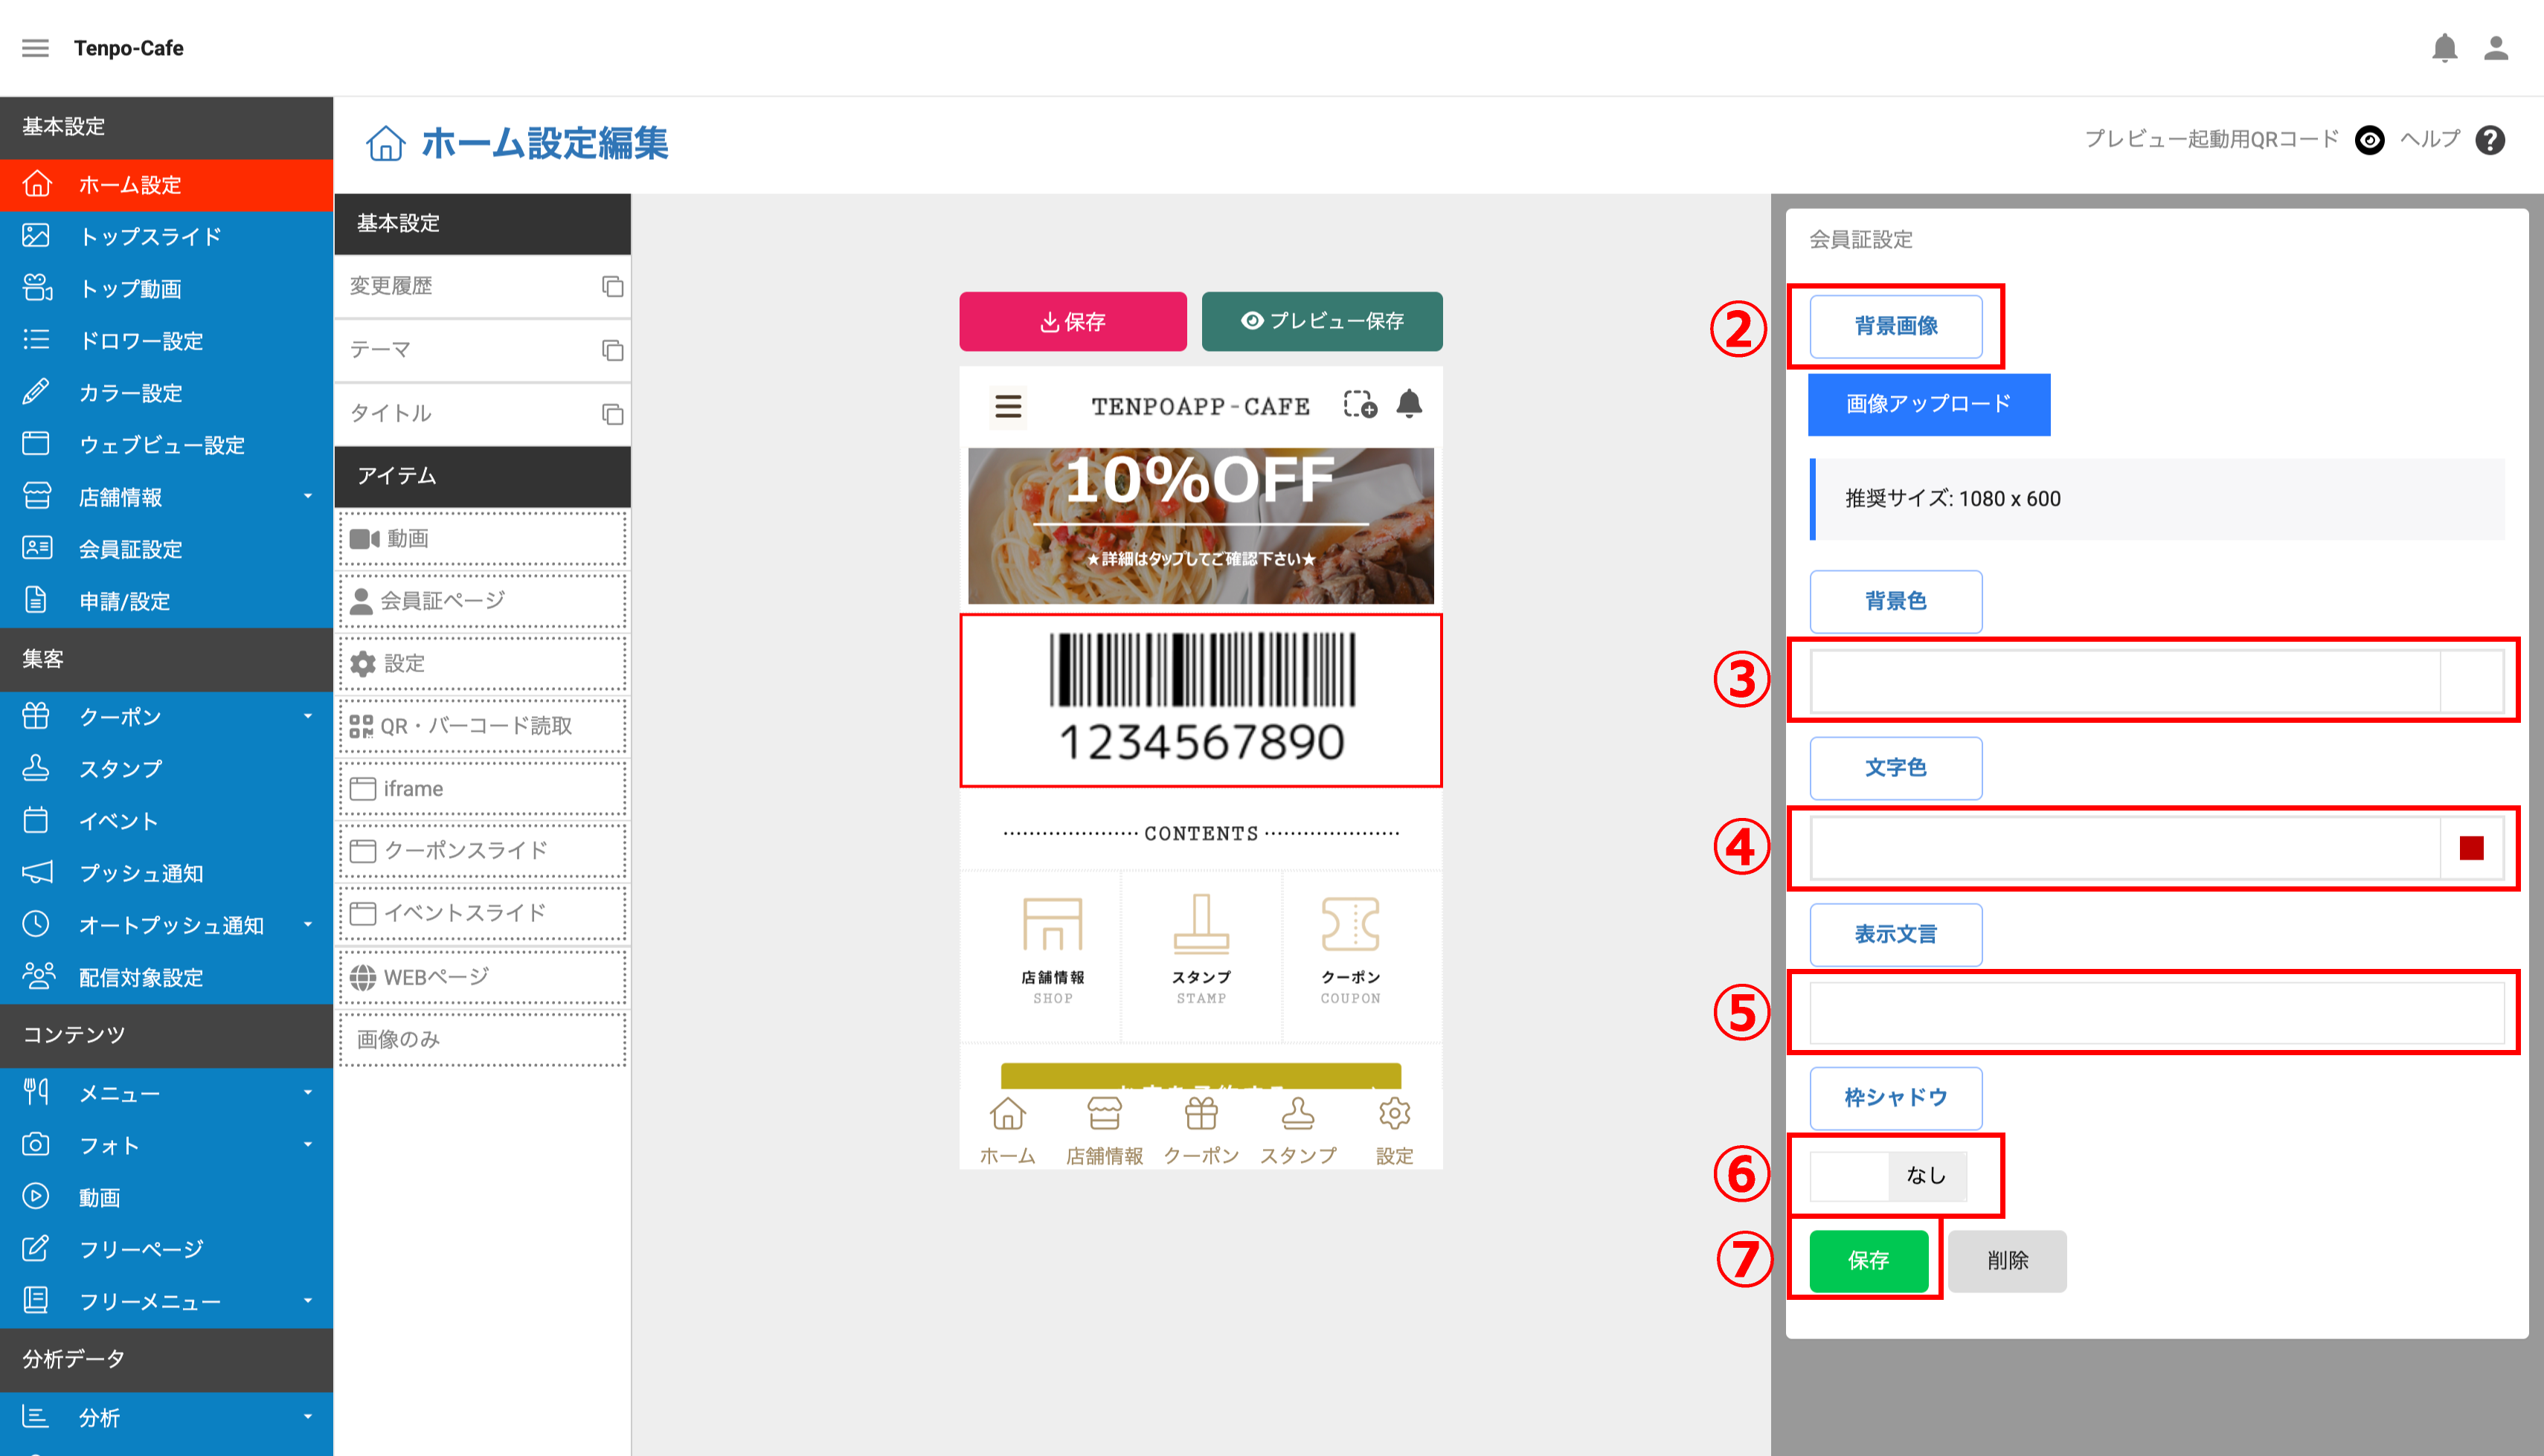Toggle the 枠シャドウ なし switch

point(1888,1176)
